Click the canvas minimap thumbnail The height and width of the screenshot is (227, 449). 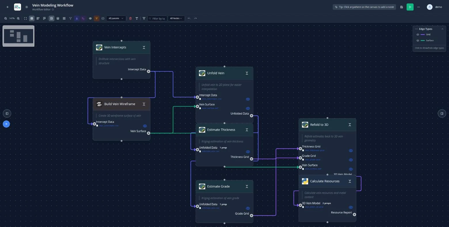(18, 36)
